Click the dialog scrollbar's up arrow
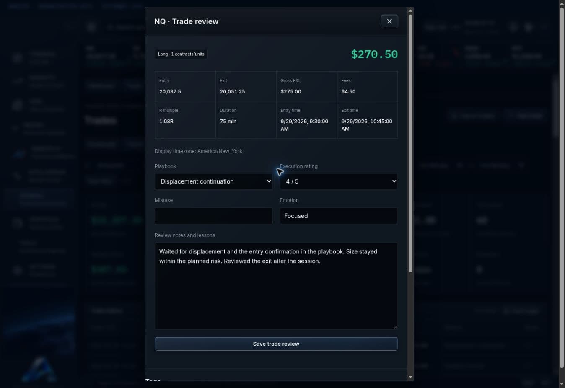 coord(410,10)
